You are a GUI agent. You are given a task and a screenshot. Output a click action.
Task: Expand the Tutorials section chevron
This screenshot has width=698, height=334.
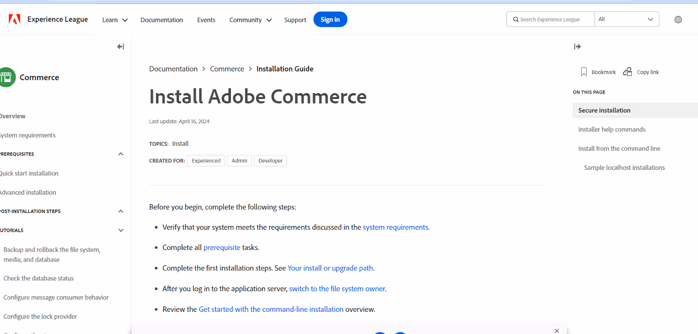[x=121, y=230]
